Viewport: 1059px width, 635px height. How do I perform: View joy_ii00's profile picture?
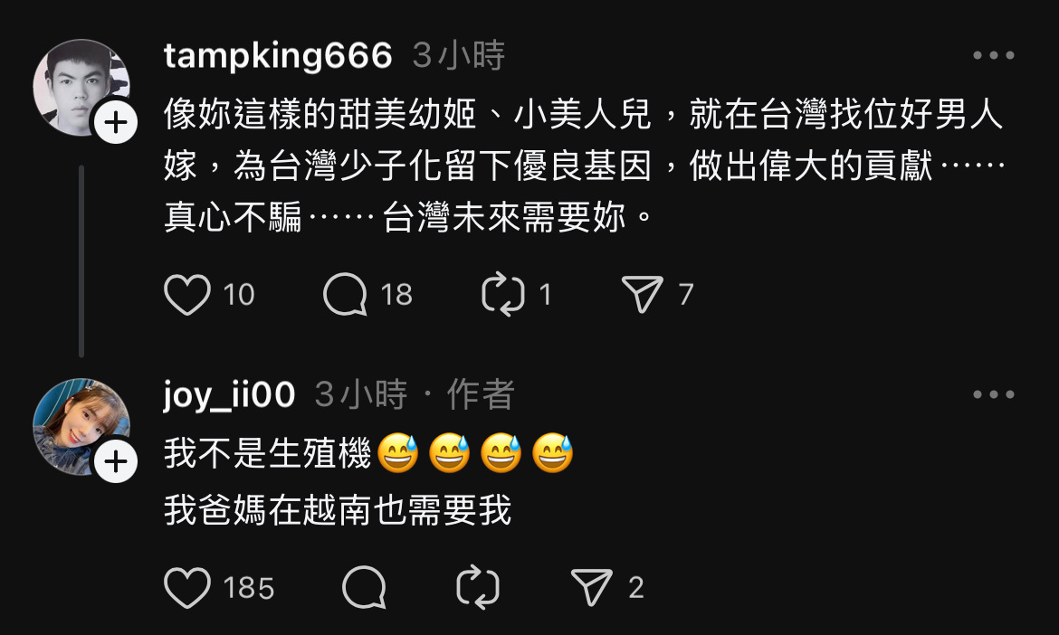coord(81,427)
